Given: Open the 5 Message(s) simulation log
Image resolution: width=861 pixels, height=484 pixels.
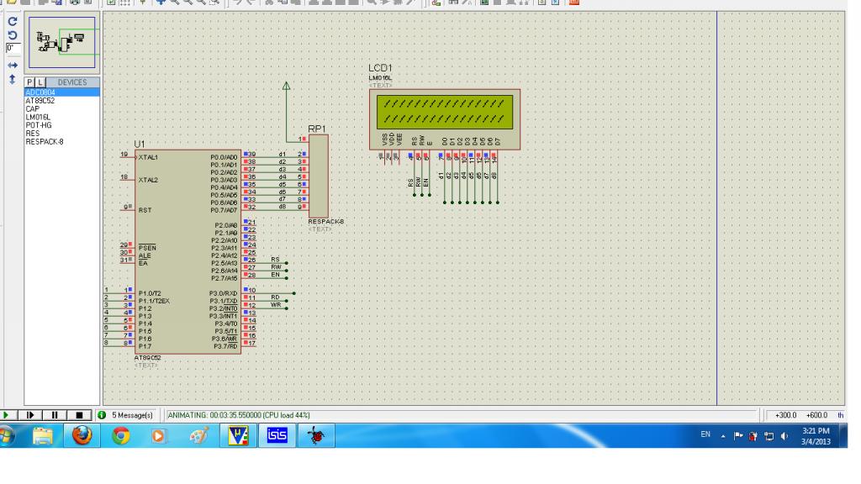Looking at the screenshot, I should pyautogui.click(x=126, y=414).
